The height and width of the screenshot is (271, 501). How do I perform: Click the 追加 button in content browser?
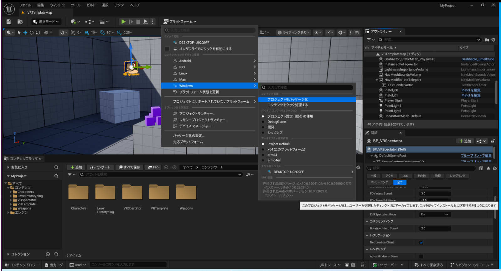[76, 167]
